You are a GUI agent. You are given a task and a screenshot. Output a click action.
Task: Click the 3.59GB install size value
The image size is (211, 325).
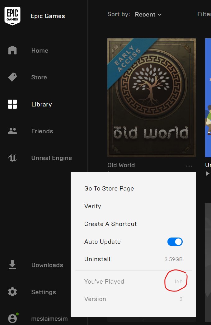(173, 259)
